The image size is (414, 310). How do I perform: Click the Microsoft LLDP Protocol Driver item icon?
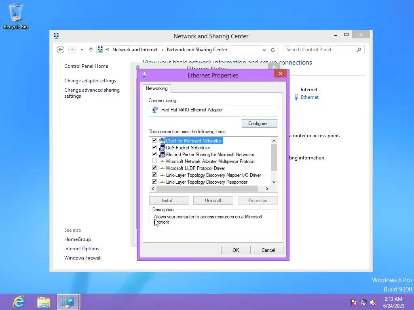click(x=162, y=168)
